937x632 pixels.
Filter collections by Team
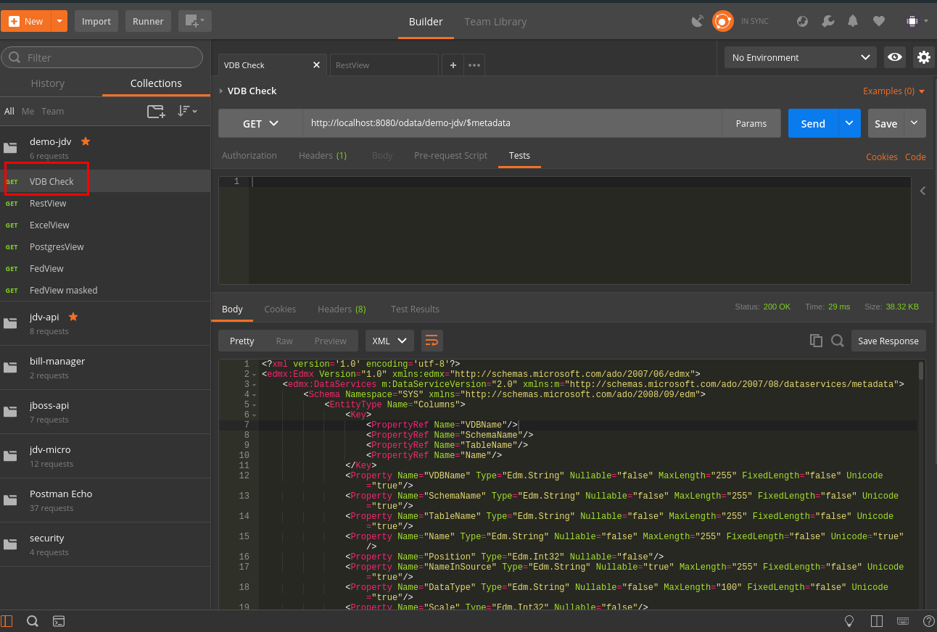pyautogui.click(x=52, y=112)
